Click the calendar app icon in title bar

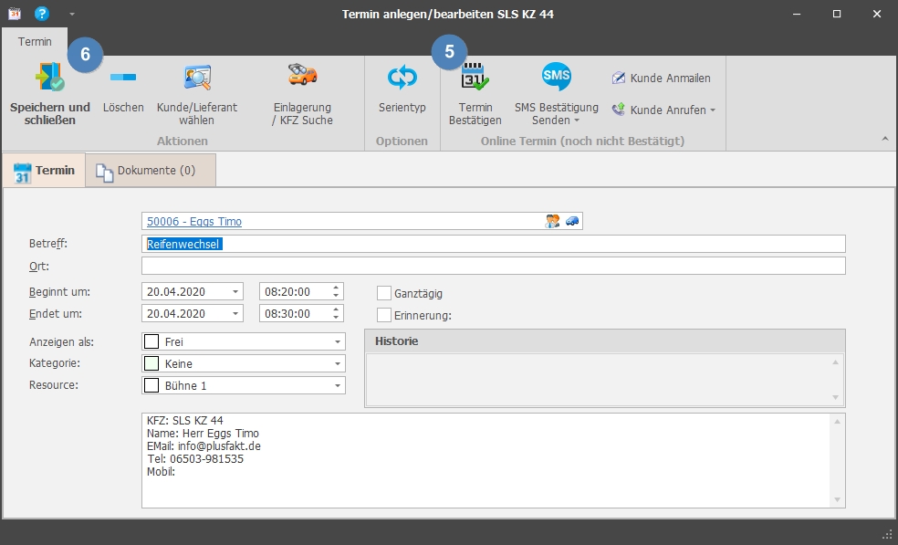click(15, 14)
